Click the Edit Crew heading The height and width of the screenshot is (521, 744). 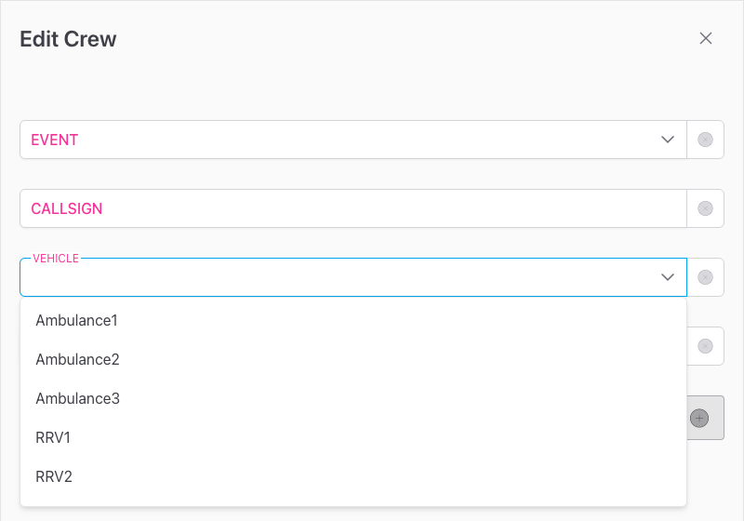point(68,39)
